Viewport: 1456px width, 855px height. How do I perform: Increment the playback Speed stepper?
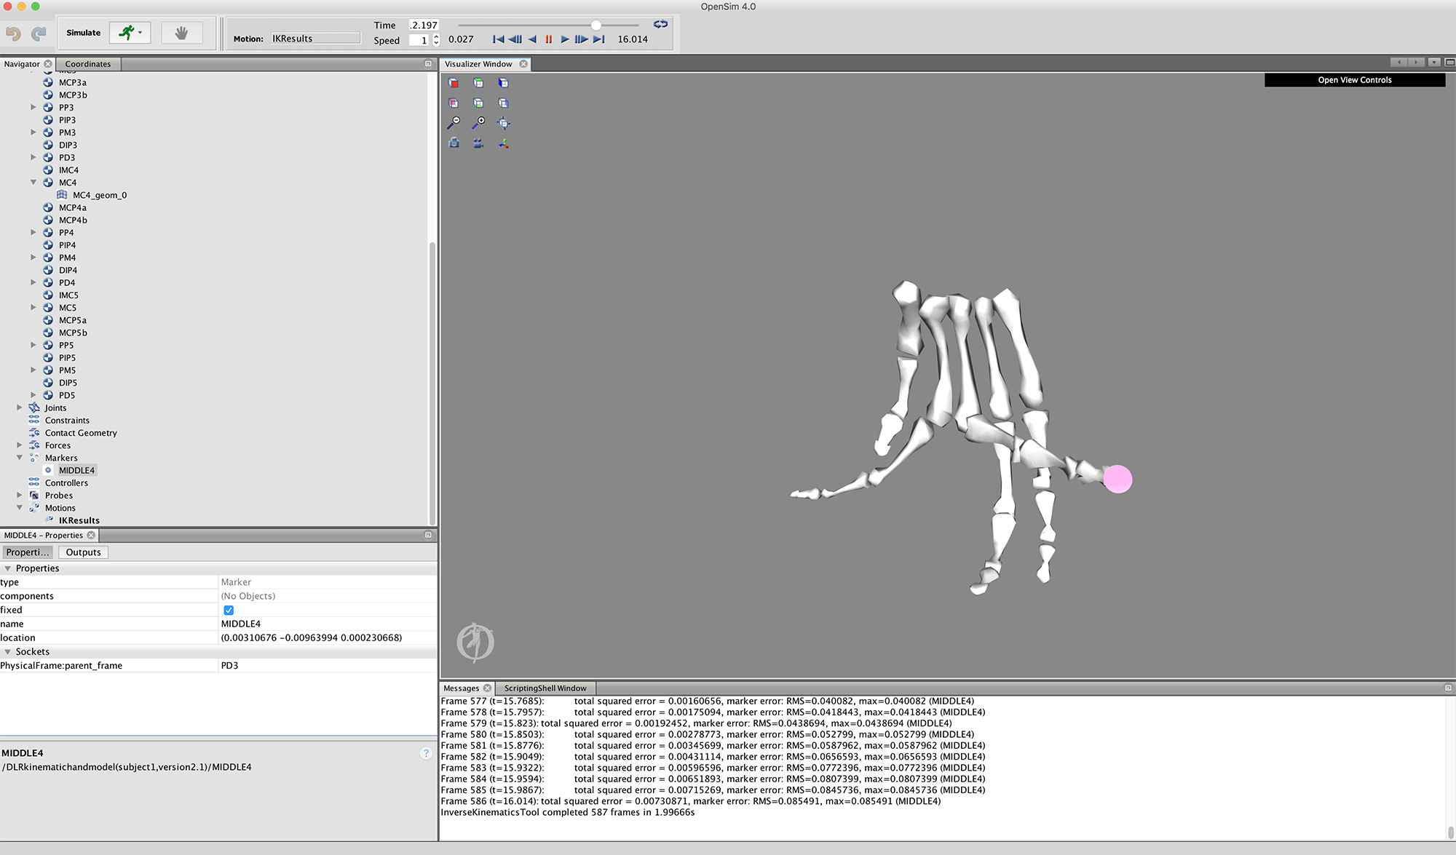click(x=436, y=36)
